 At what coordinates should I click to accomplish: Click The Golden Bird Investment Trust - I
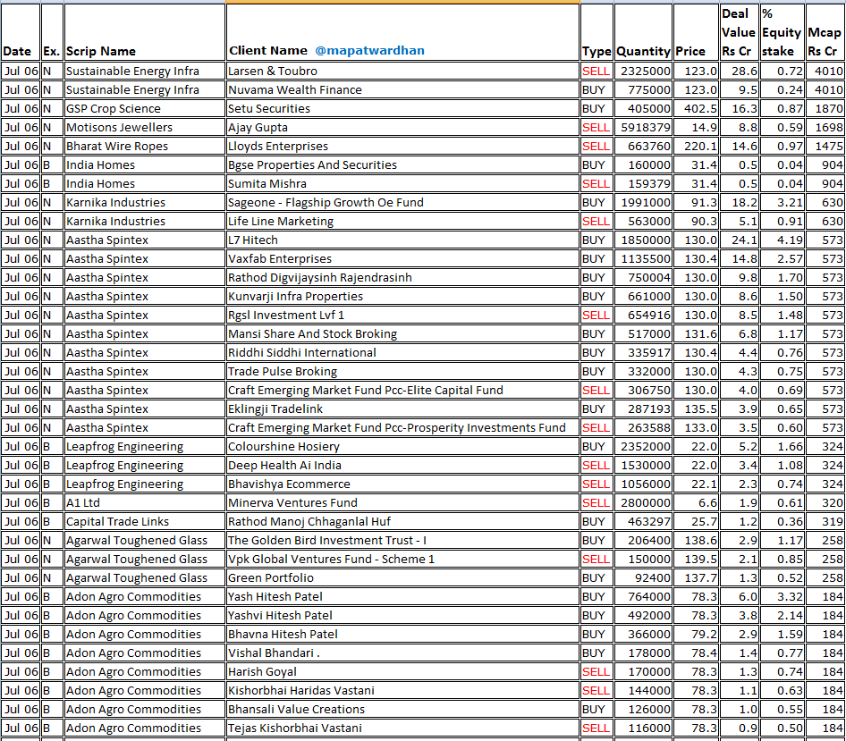403,541
